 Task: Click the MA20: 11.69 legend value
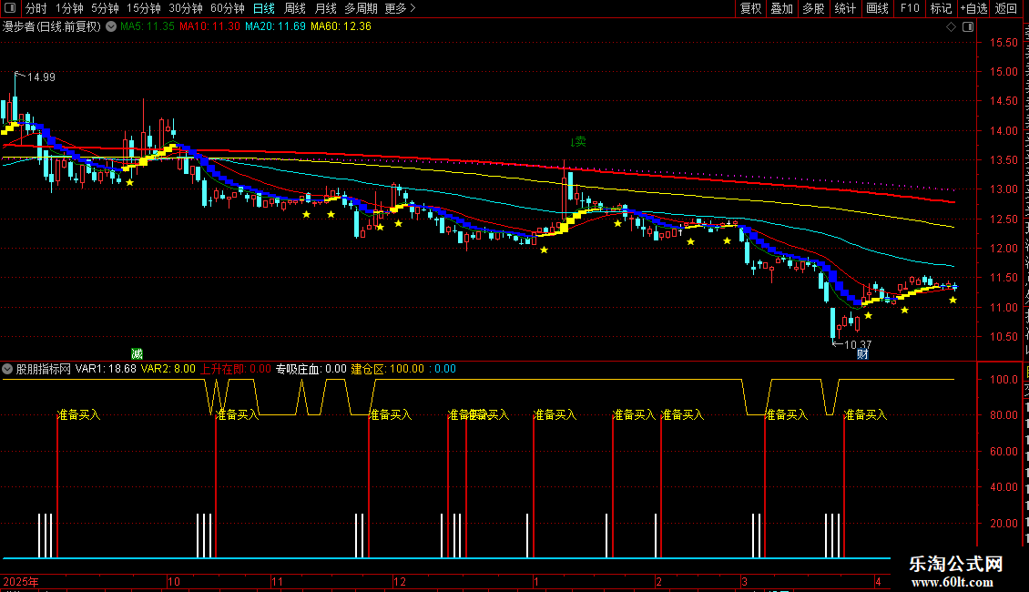point(275,26)
